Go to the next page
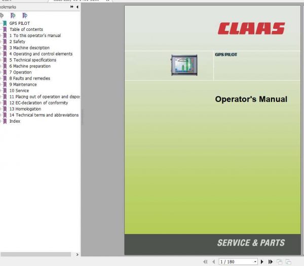Viewport: 304px width, 266px height. click(262, 262)
